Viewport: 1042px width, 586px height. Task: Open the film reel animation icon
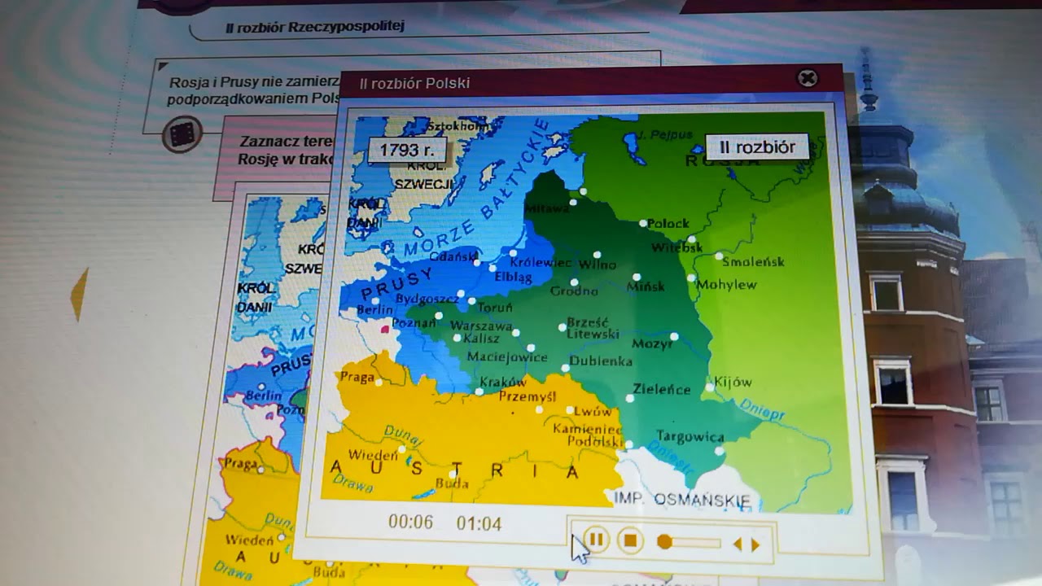pos(182,134)
